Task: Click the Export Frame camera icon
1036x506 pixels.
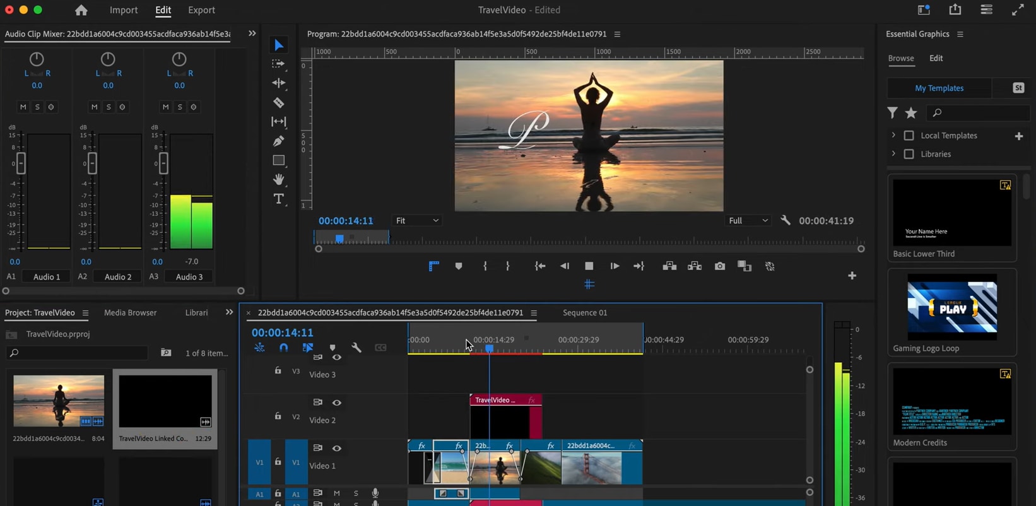Action: click(x=719, y=266)
